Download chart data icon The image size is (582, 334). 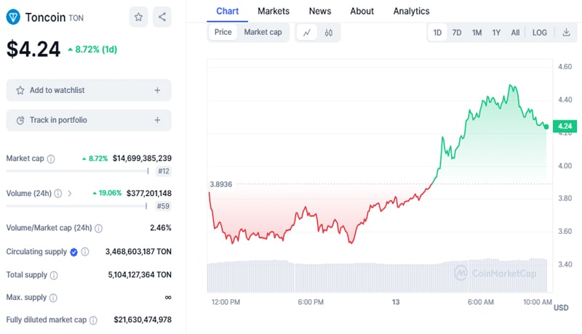click(x=566, y=32)
